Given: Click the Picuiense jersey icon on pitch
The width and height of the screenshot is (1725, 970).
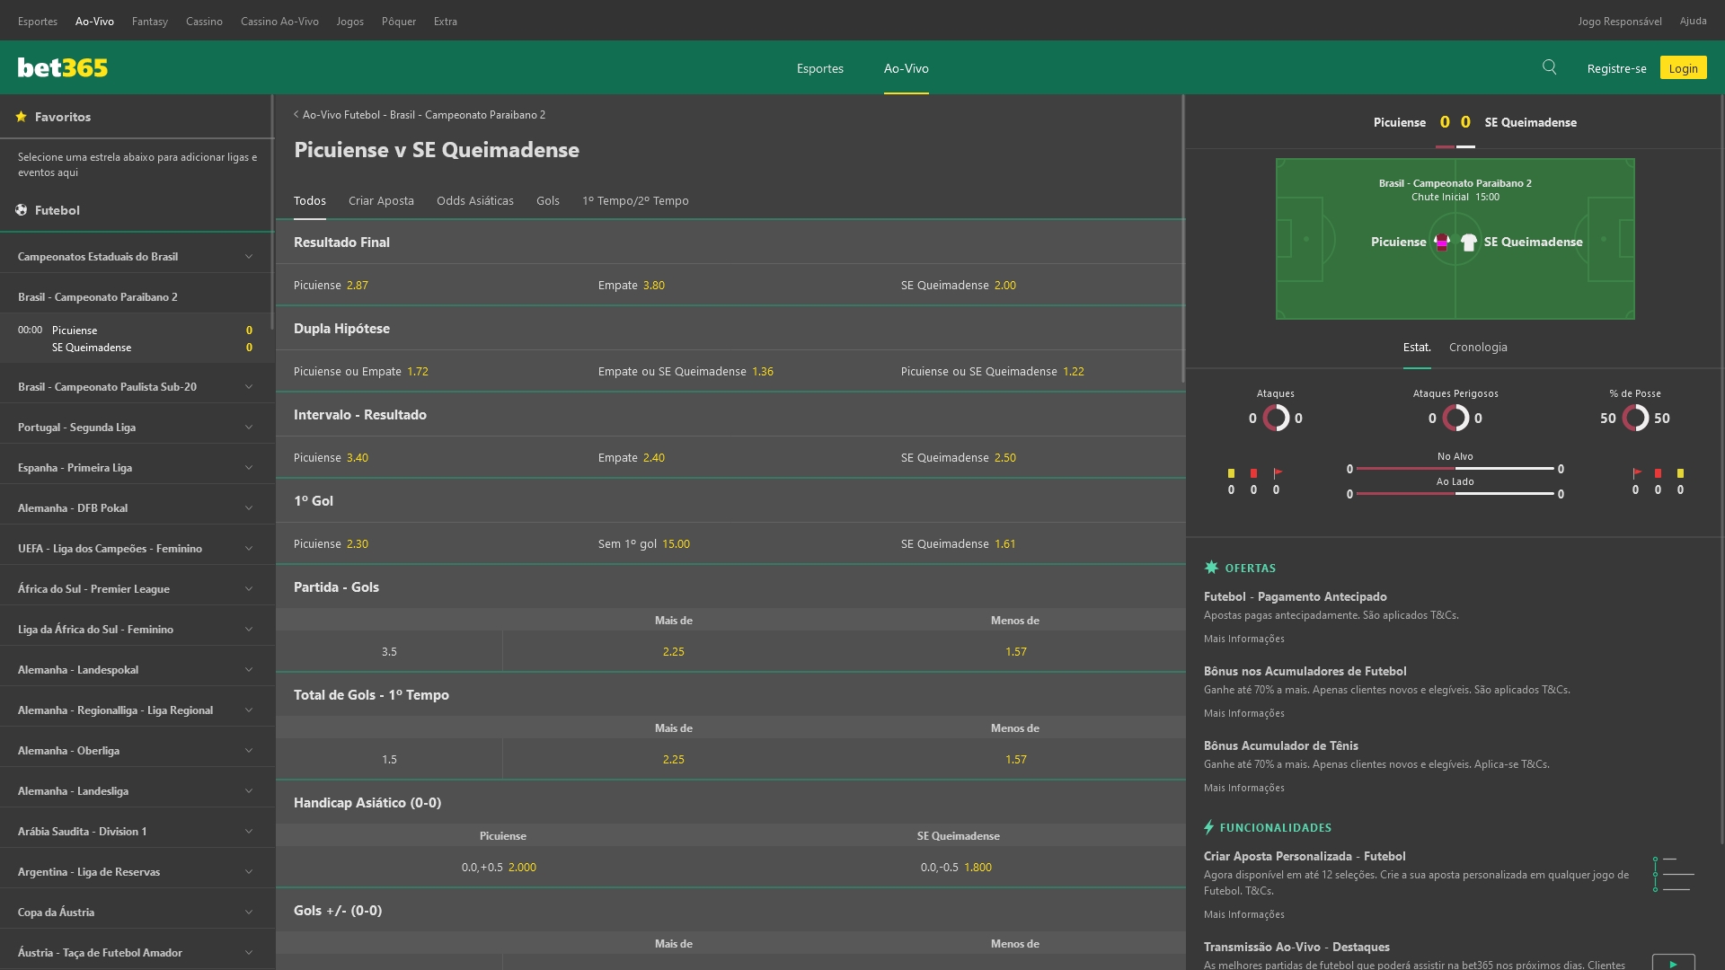Looking at the screenshot, I should [x=1442, y=242].
